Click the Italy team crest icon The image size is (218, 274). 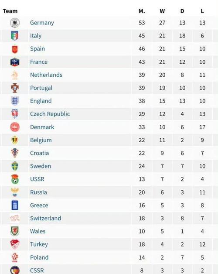pos(15,36)
